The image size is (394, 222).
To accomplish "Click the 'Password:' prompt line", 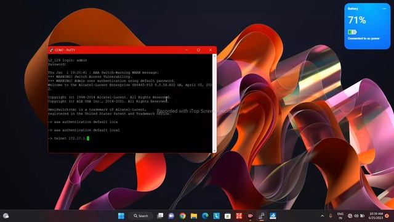I will coord(57,64).
